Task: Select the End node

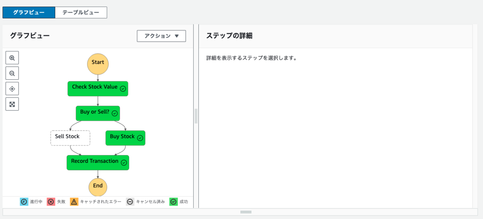Action: coord(98,187)
